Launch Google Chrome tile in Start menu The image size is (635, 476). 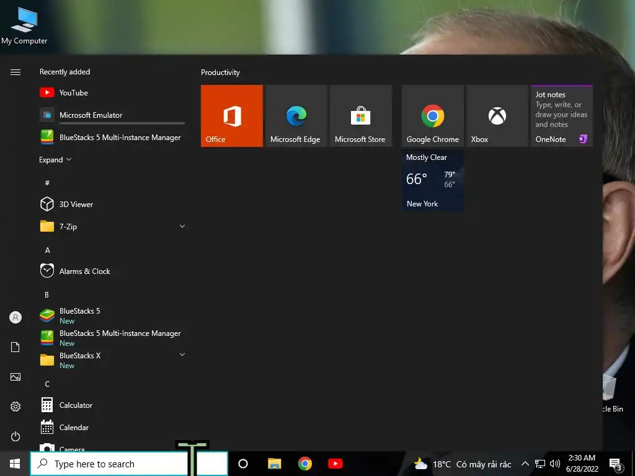pyautogui.click(x=432, y=116)
